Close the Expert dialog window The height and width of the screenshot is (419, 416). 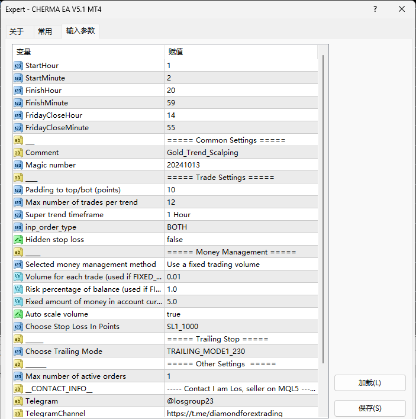click(402, 9)
